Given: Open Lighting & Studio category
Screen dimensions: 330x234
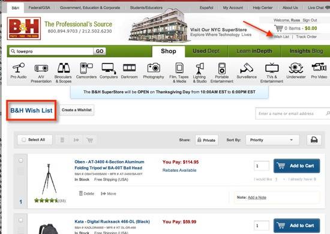Looking at the screenshot, I should pyautogui.click(x=200, y=73).
